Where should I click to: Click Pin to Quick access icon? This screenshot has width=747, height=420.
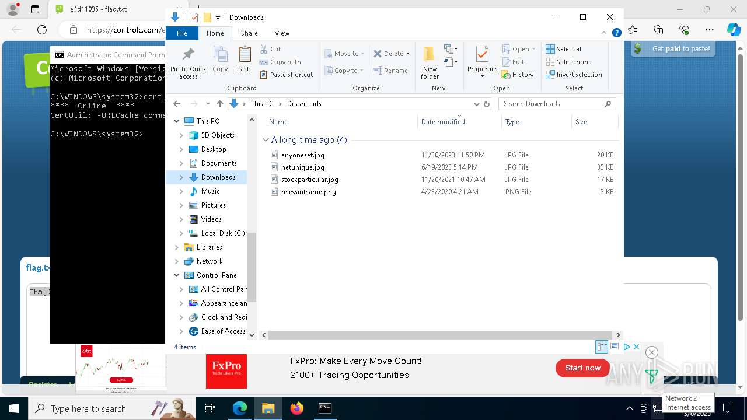188,63
